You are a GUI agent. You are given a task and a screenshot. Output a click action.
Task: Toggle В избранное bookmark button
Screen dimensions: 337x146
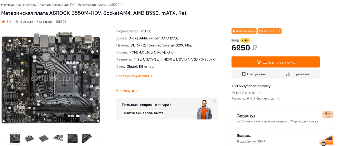coord(254,74)
